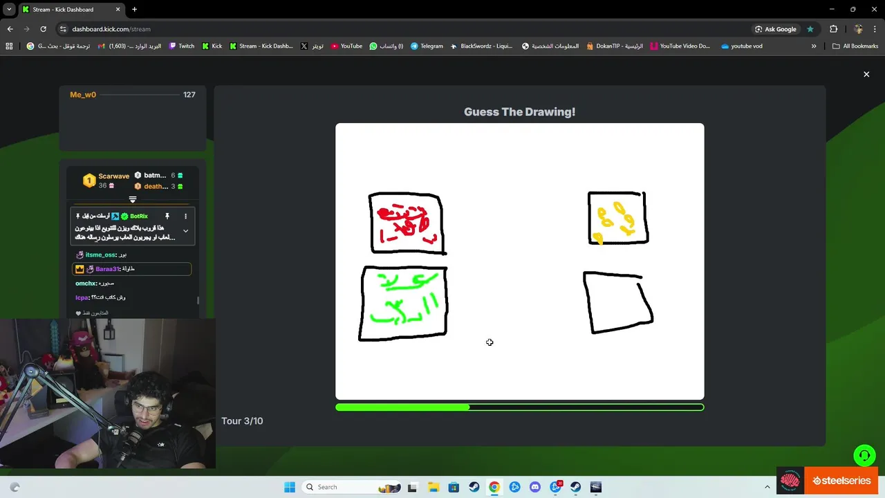Open the YouTube bookmark

(346, 46)
